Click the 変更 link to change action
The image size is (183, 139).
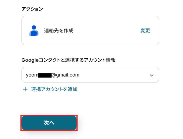145,31
